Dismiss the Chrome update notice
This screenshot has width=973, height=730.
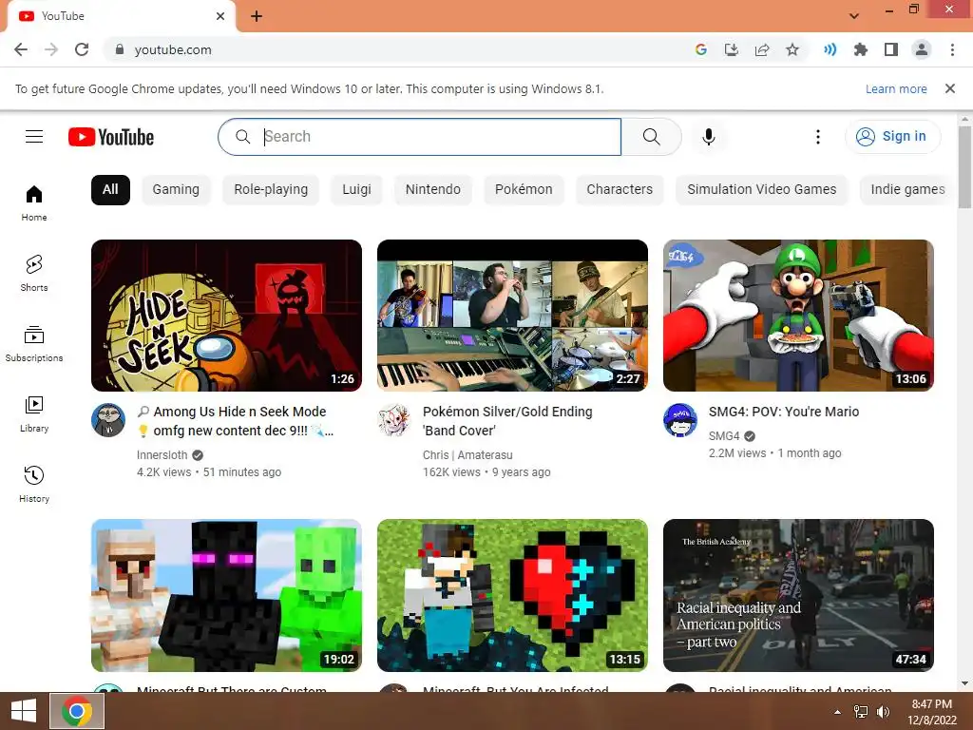pyautogui.click(x=950, y=88)
